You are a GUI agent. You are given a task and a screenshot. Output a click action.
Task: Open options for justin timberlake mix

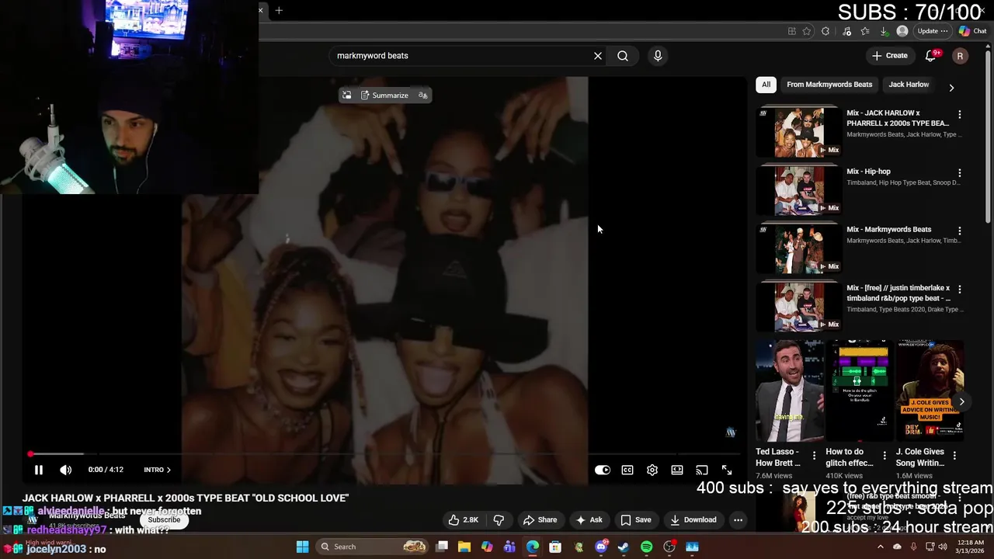coord(960,289)
